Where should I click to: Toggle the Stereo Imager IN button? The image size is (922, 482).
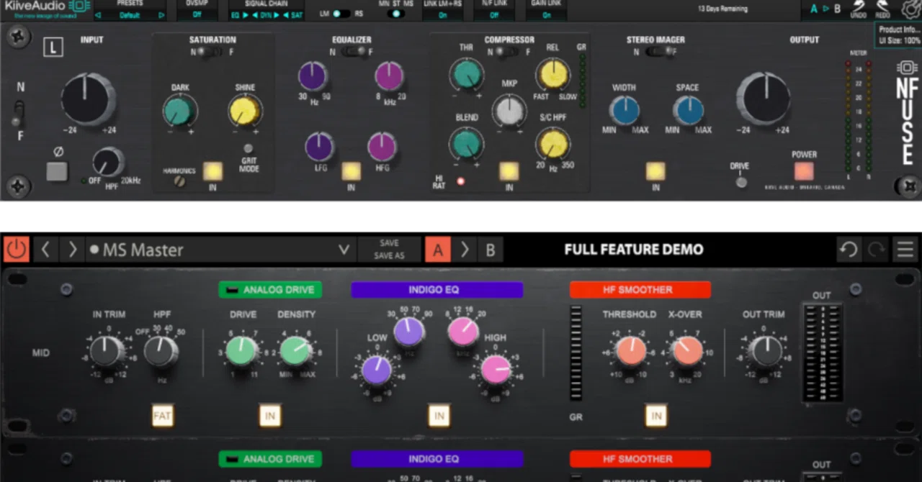[655, 171]
